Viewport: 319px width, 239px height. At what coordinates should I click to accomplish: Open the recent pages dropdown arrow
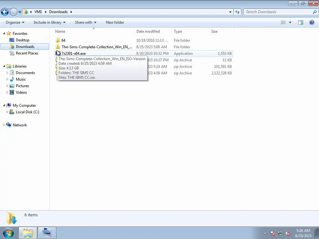(20, 12)
